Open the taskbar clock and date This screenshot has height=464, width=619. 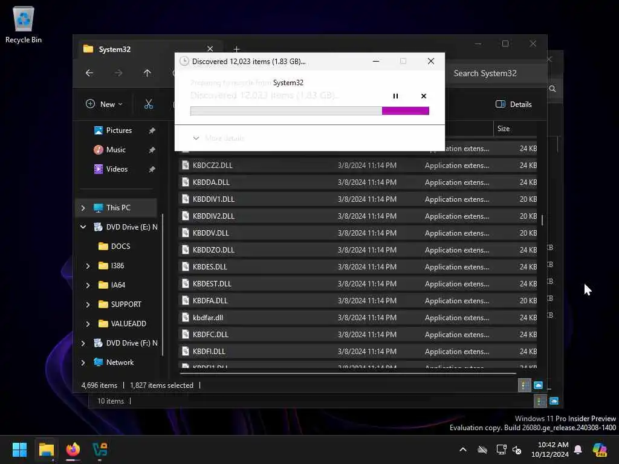click(549, 449)
